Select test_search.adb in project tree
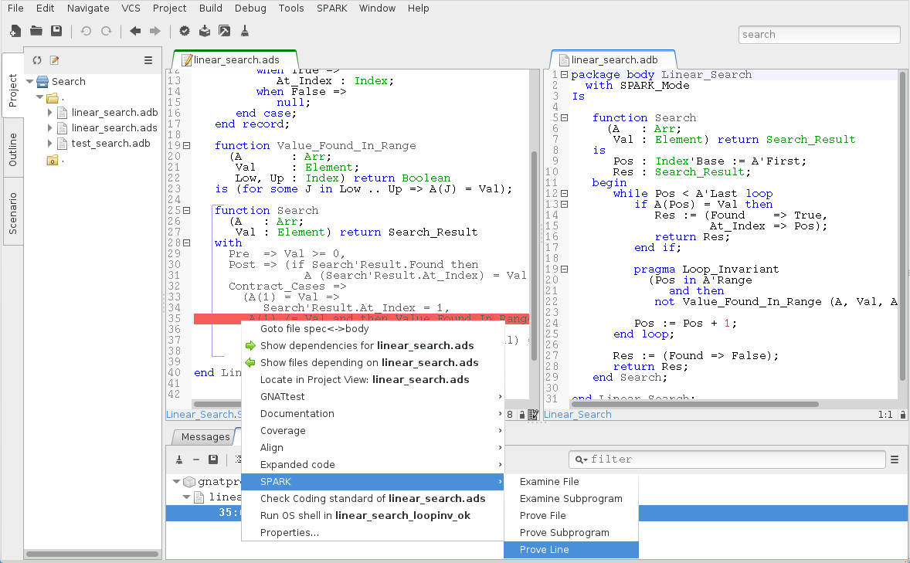 pos(110,144)
